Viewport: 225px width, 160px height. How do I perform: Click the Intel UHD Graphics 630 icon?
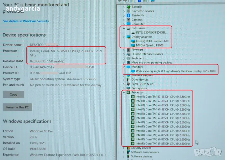tap(133, 41)
